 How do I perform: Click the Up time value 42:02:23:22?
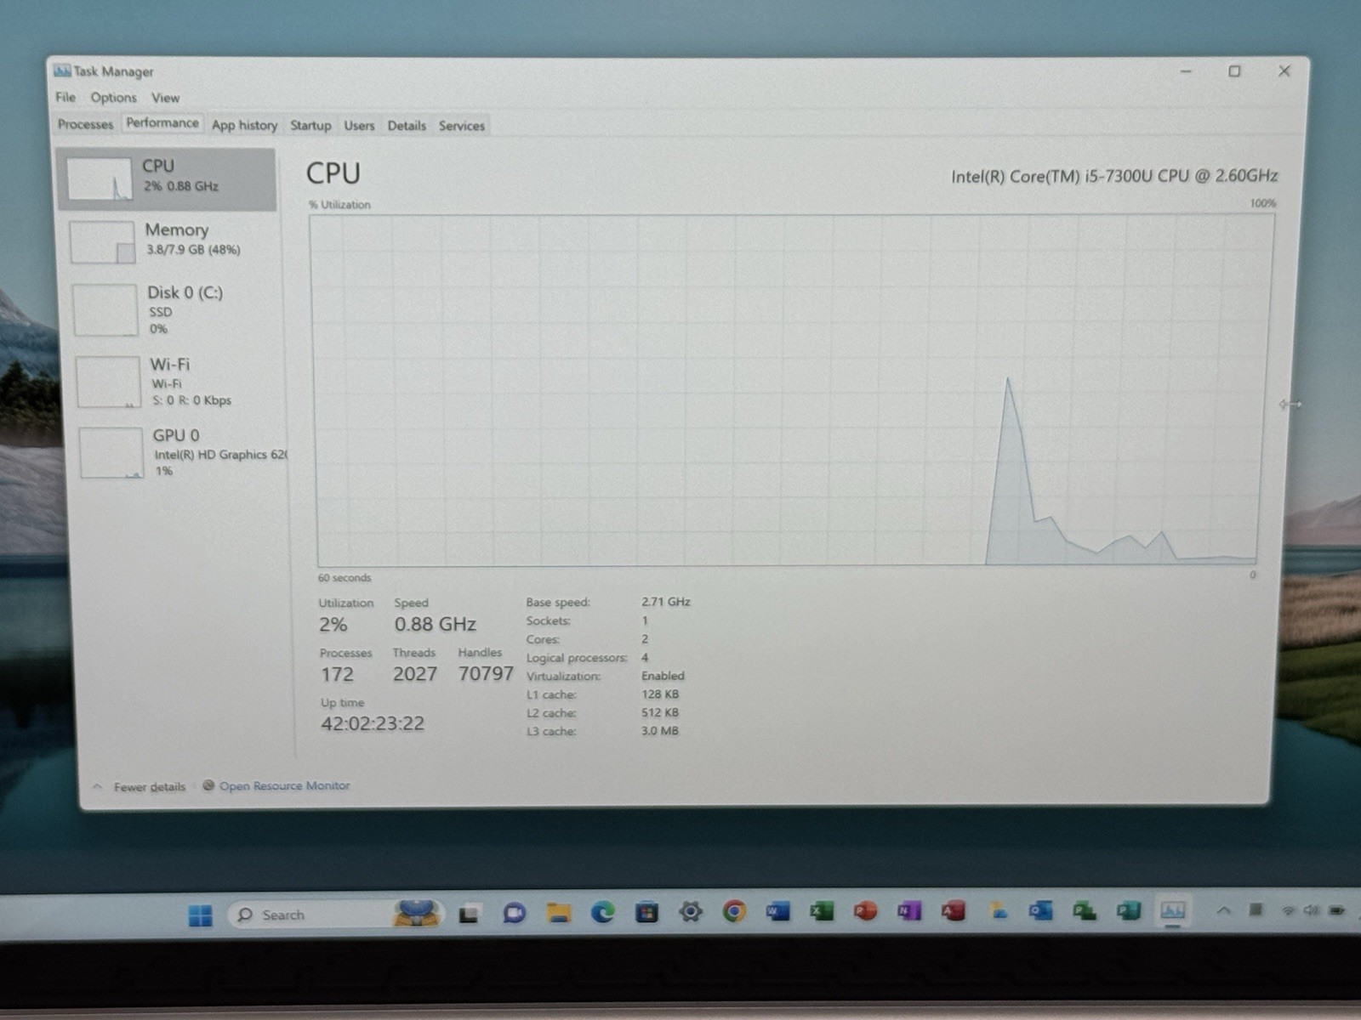click(373, 724)
